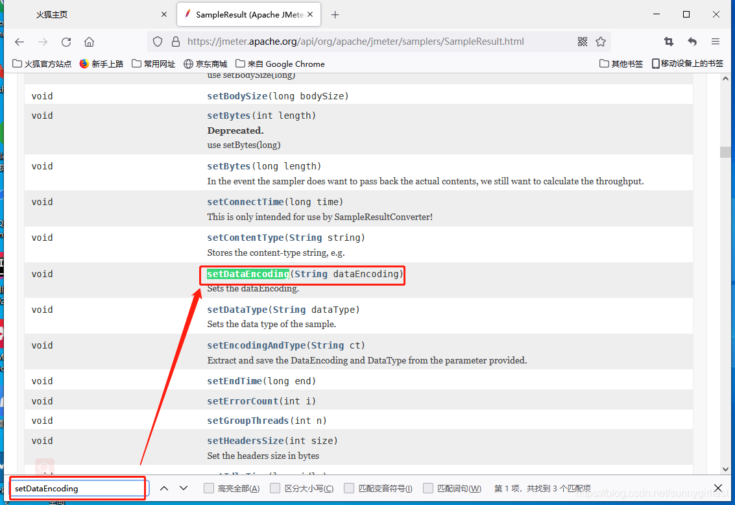Click 'Set the headers size in bytes' text
The width and height of the screenshot is (735, 505).
(263, 456)
